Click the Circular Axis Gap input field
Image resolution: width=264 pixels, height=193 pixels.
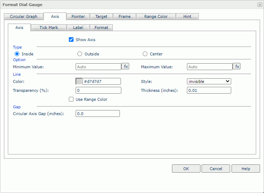98,114
